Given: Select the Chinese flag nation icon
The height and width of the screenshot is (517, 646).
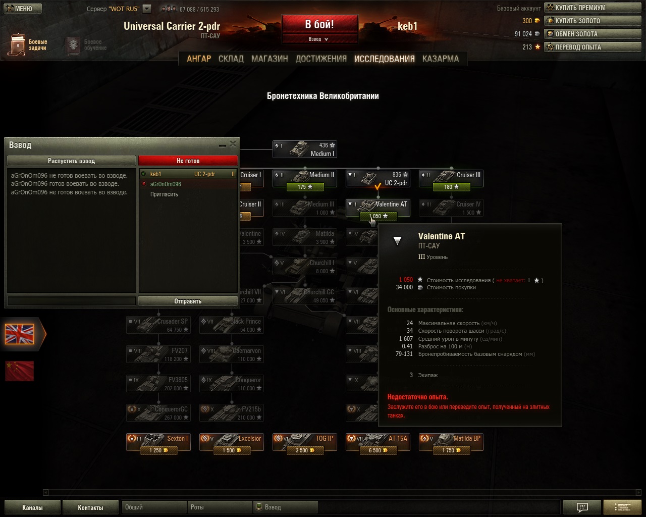Looking at the screenshot, I should tap(20, 371).
